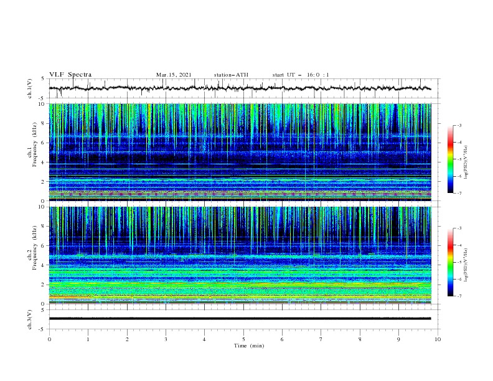
Task: Click the "-5" label on ch.2 colorbar
Action: [x=459, y=262]
